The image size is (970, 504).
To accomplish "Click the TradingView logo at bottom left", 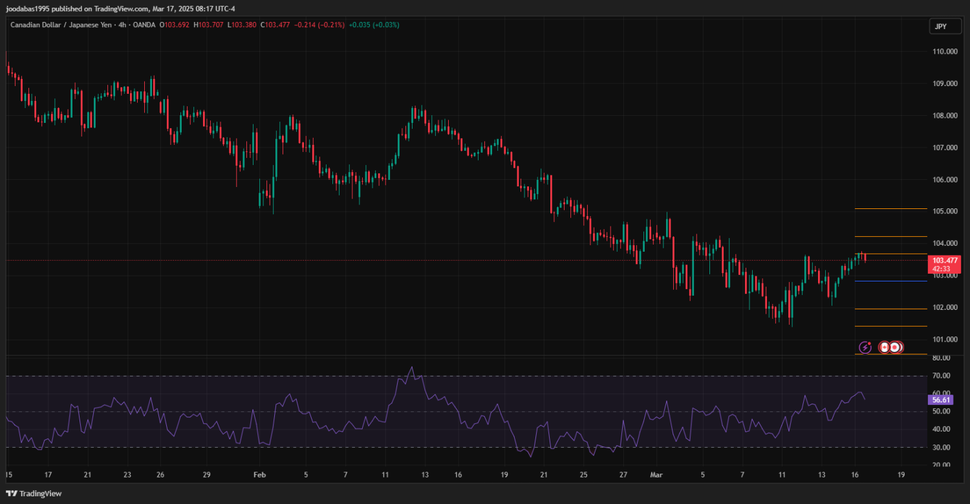I will (34, 494).
